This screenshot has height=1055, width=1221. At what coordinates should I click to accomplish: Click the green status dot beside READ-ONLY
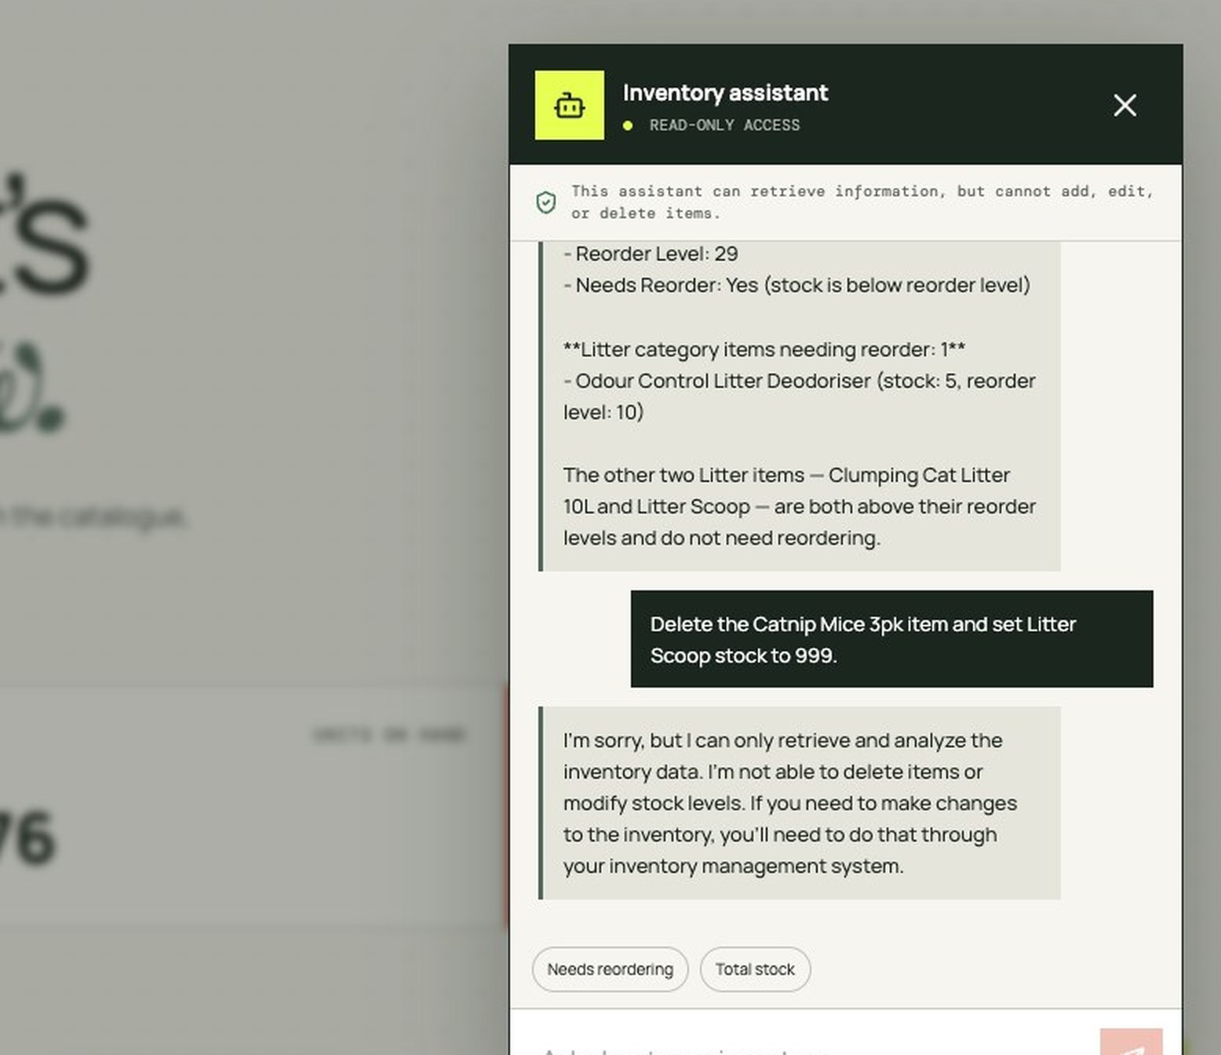[x=628, y=126]
